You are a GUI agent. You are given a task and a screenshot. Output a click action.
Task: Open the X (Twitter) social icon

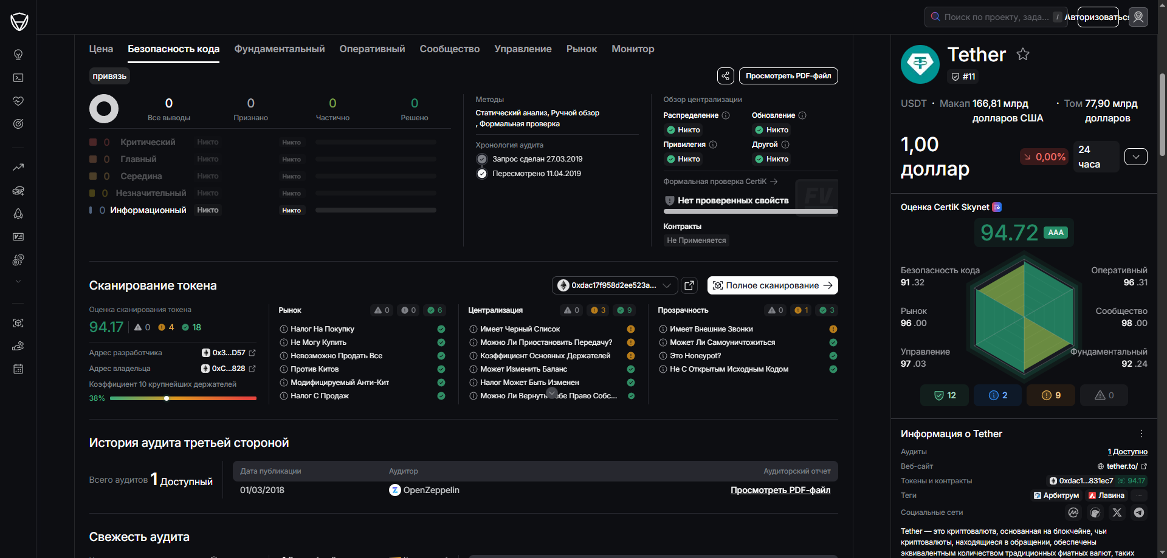click(x=1117, y=512)
